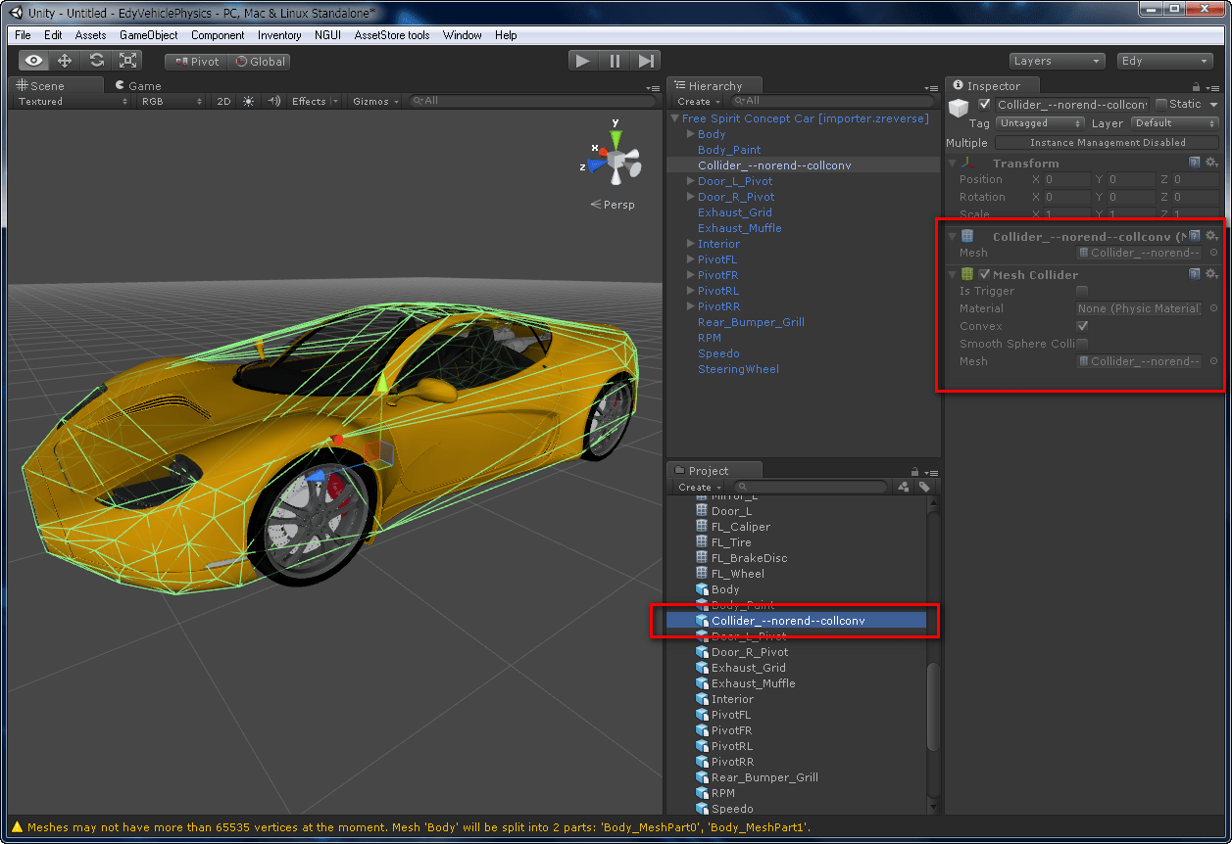Open the GameObject menu

[x=148, y=35]
